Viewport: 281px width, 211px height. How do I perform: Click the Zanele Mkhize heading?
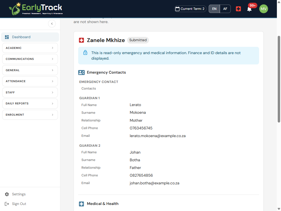click(x=106, y=40)
